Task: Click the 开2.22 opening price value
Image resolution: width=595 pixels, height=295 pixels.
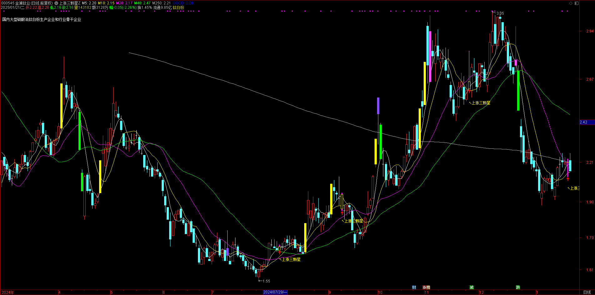Action: (x=31, y=7)
